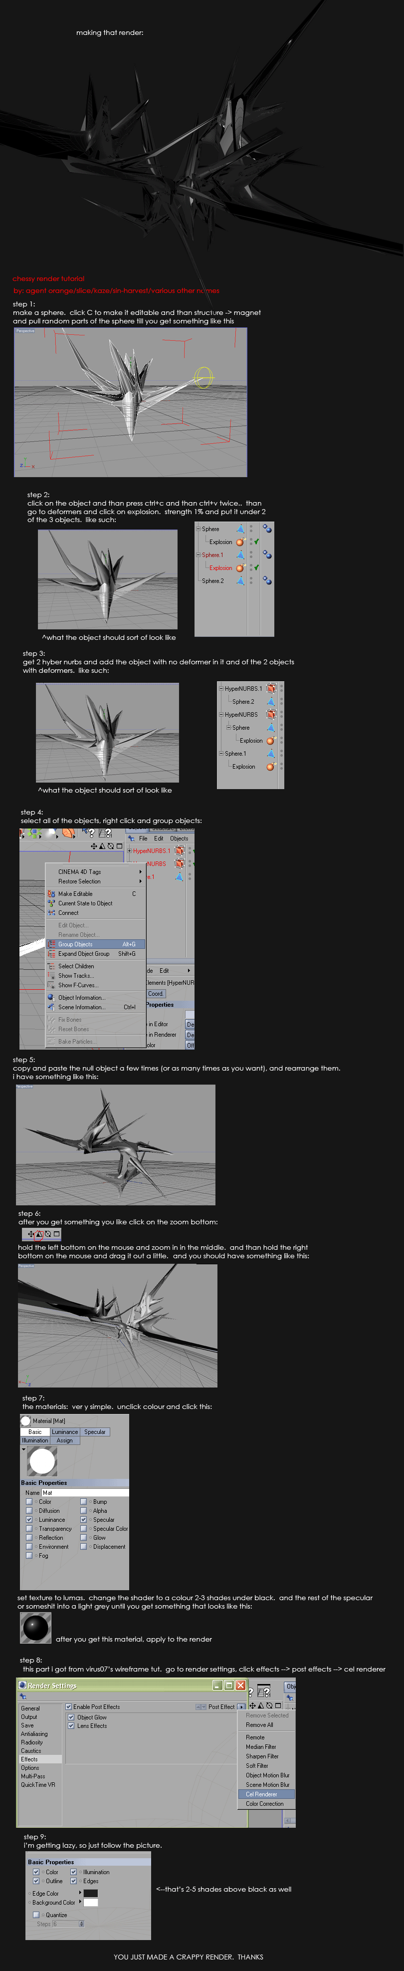Enable the Glow channel checkbox

tap(83, 1538)
